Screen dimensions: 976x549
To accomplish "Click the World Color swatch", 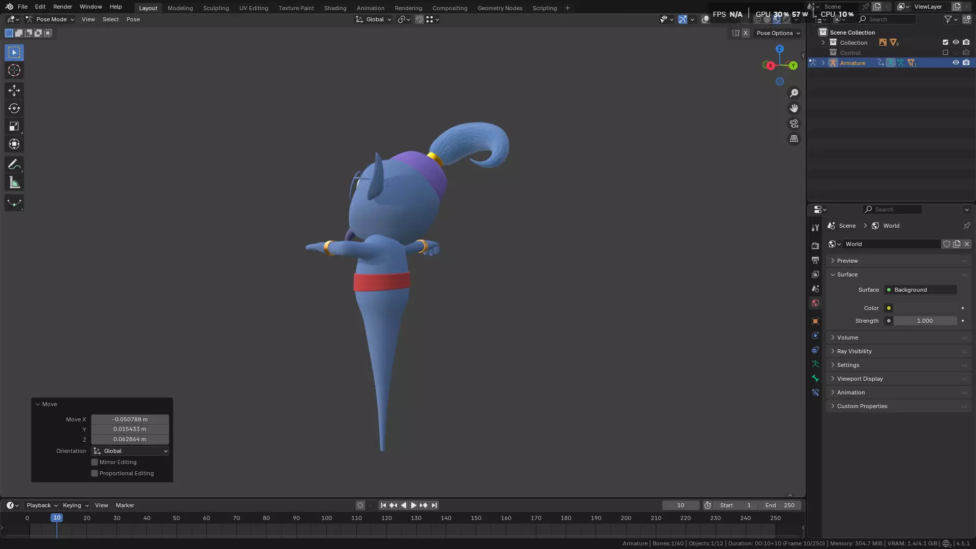I will (x=925, y=308).
